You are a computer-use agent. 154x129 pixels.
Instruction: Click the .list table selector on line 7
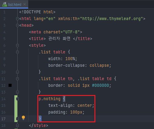[52, 52]
